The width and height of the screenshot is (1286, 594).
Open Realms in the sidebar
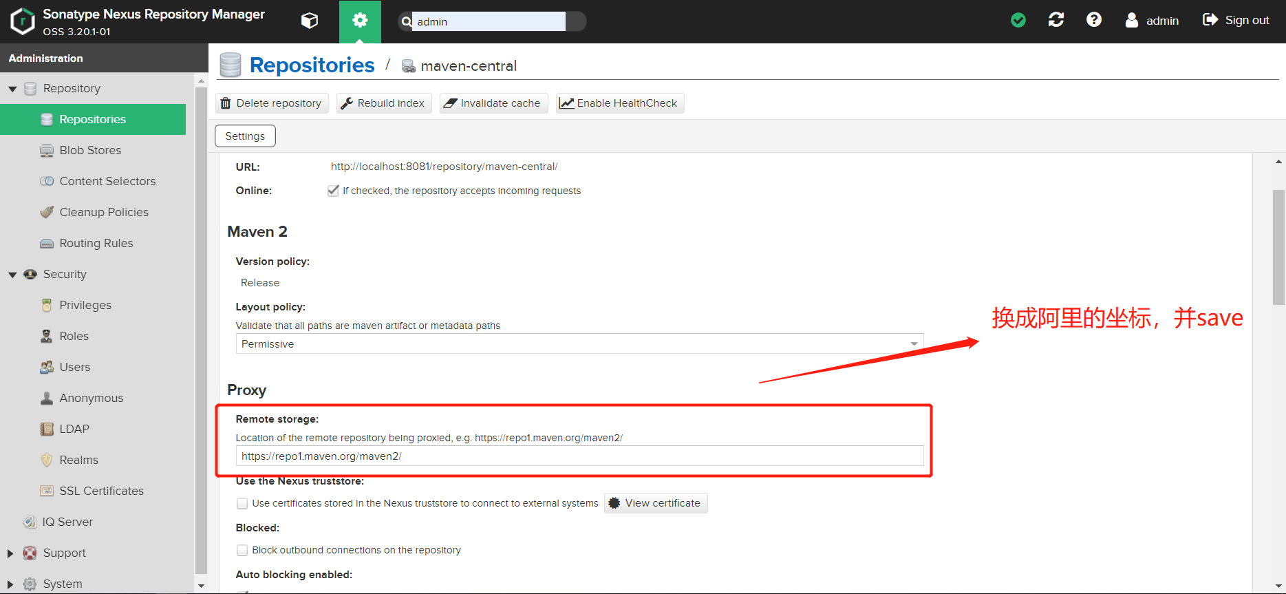point(79,460)
